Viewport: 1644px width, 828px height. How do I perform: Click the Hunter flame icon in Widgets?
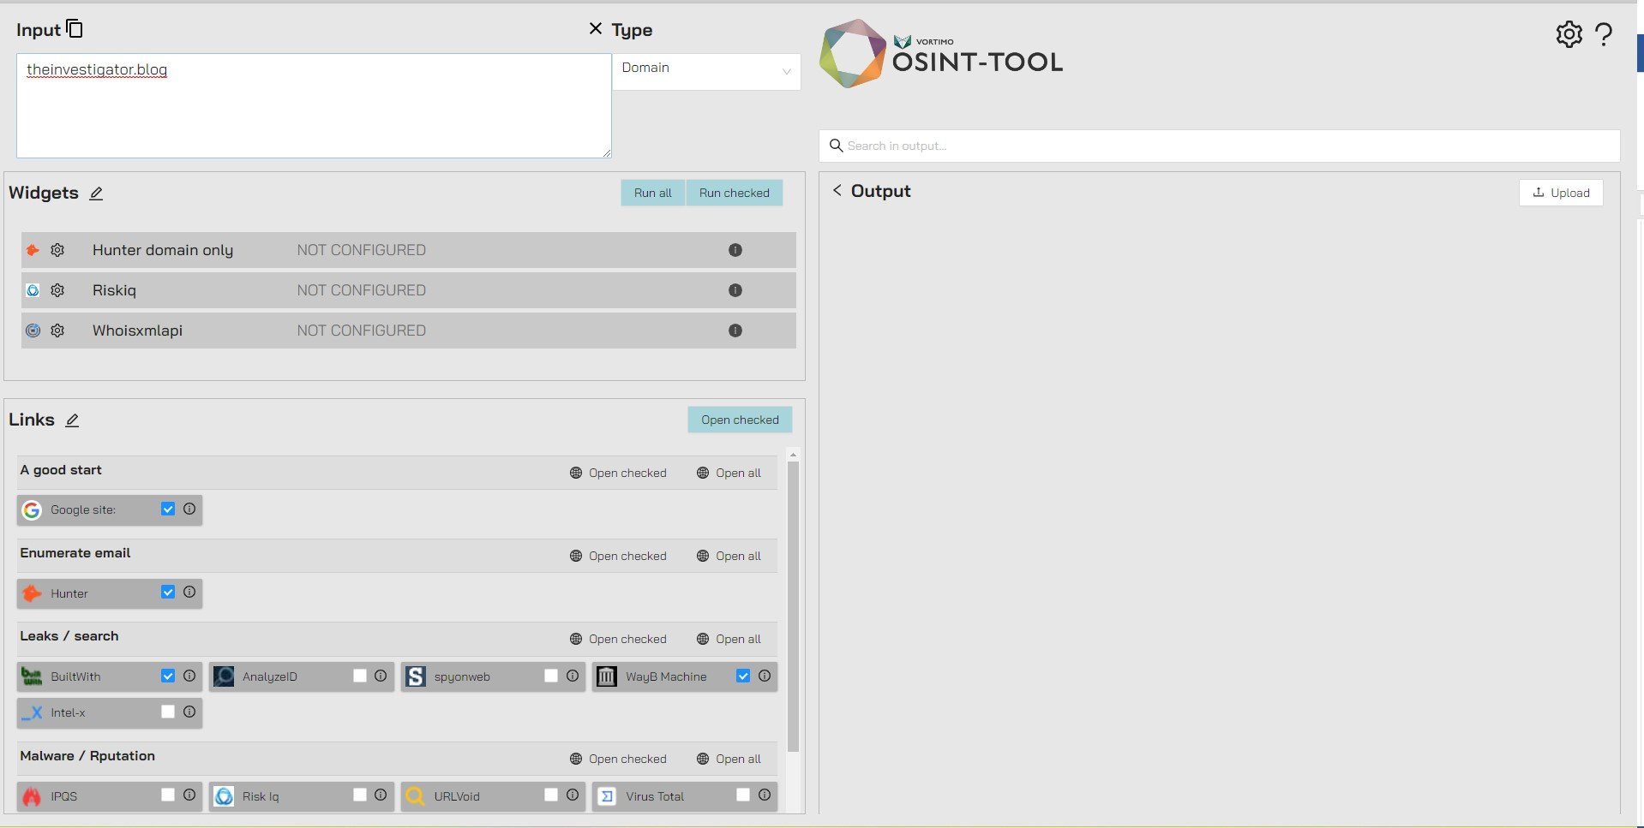pyautogui.click(x=32, y=250)
